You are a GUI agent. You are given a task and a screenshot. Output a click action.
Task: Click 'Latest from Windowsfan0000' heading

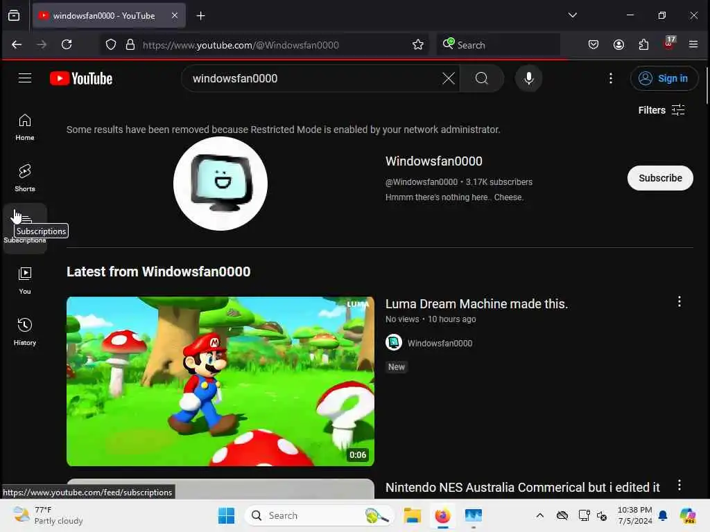[159, 272]
